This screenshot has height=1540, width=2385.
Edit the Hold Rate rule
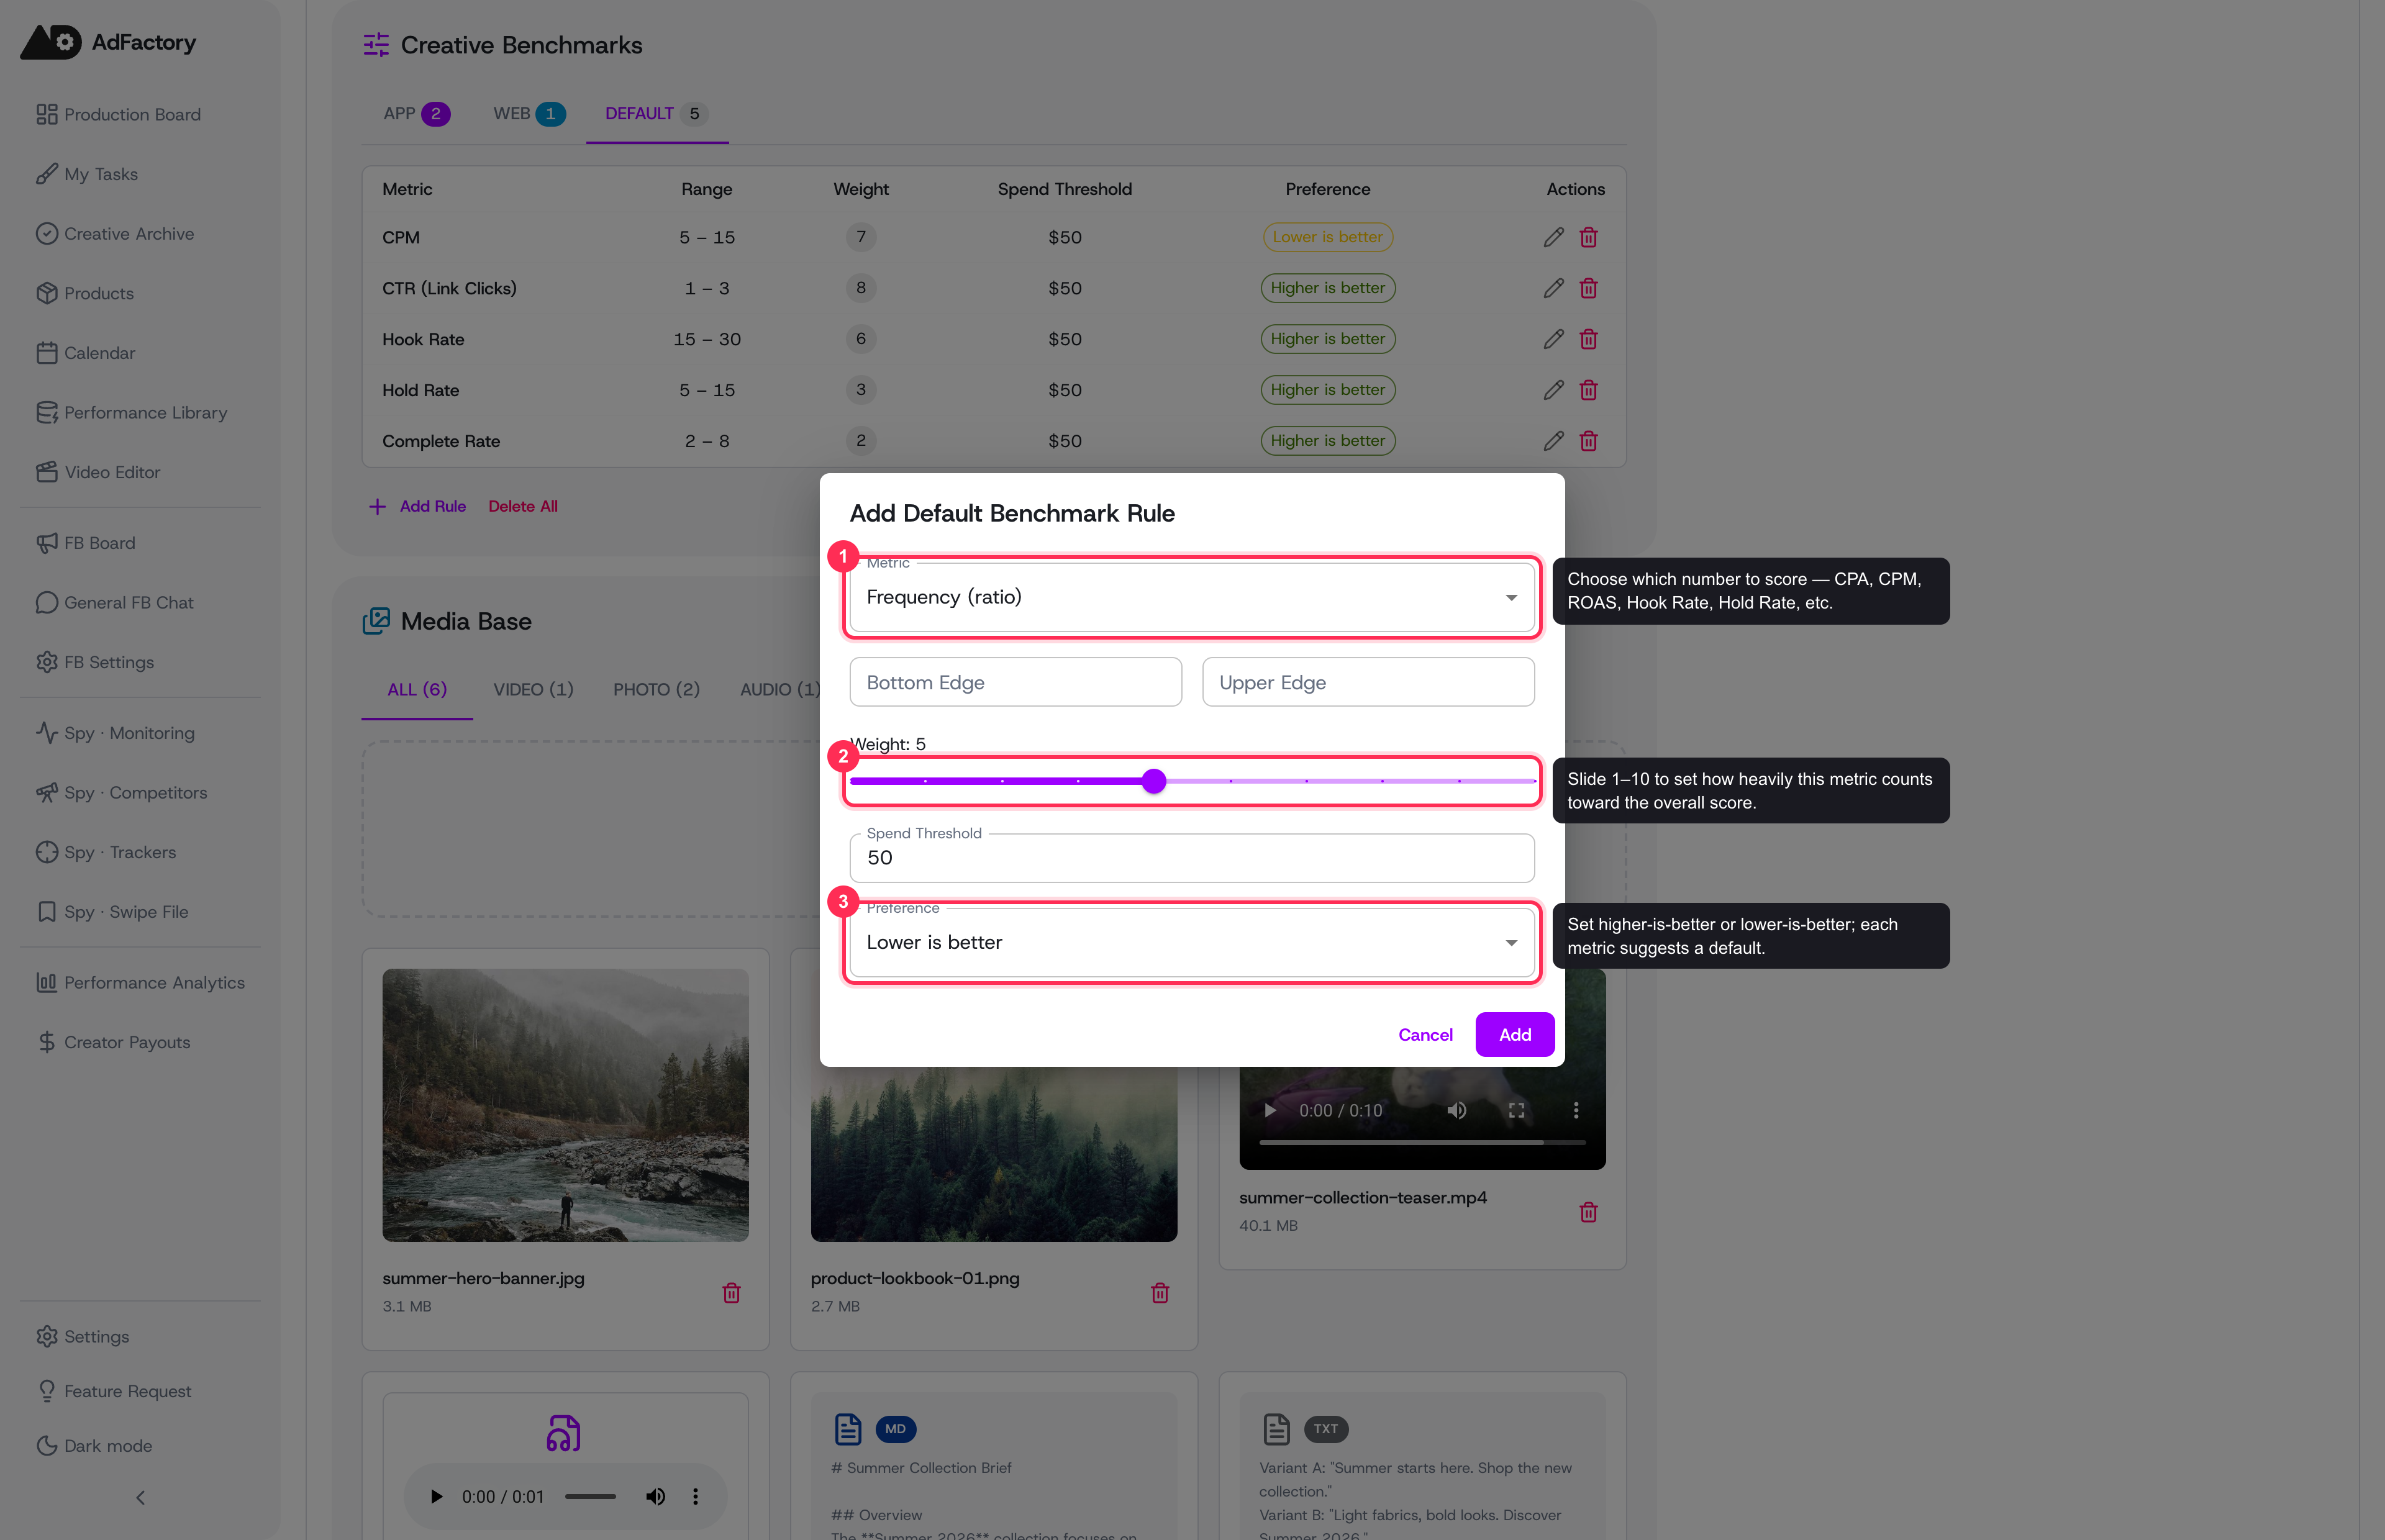(1553, 390)
